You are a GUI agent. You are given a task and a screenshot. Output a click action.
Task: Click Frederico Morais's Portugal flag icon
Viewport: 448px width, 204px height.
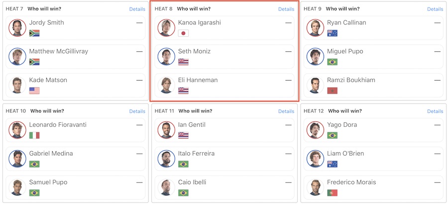[x=333, y=193]
